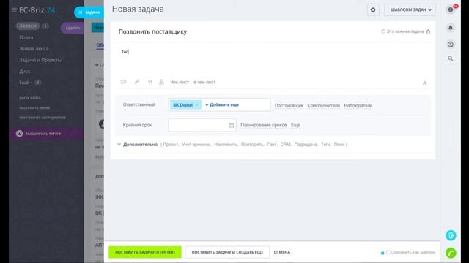Screen dimensions: 469x263
Task: Click 'Повторять' in Дополнительно list
Action: tap(252, 145)
